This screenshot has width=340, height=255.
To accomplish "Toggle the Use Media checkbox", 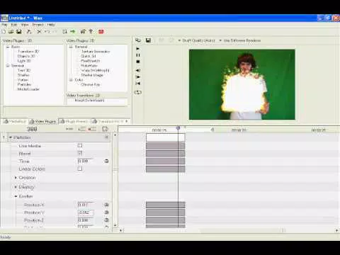I will [80, 145].
